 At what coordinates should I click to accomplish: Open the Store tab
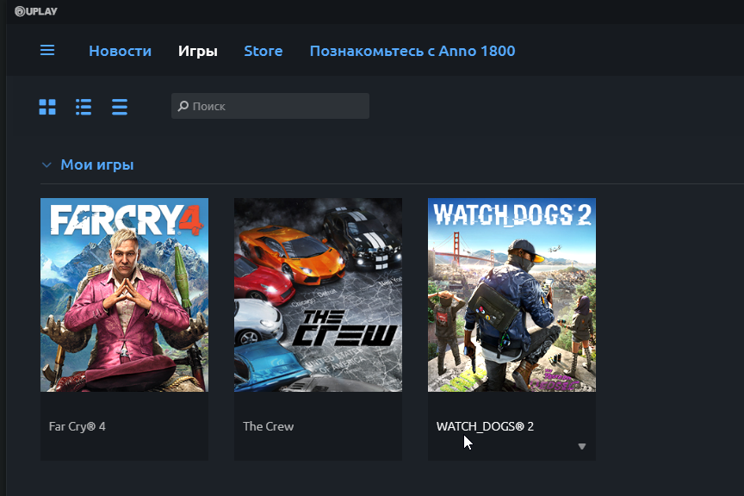coord(263,51)
